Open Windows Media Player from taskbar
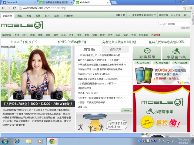 tap(40, 141)
